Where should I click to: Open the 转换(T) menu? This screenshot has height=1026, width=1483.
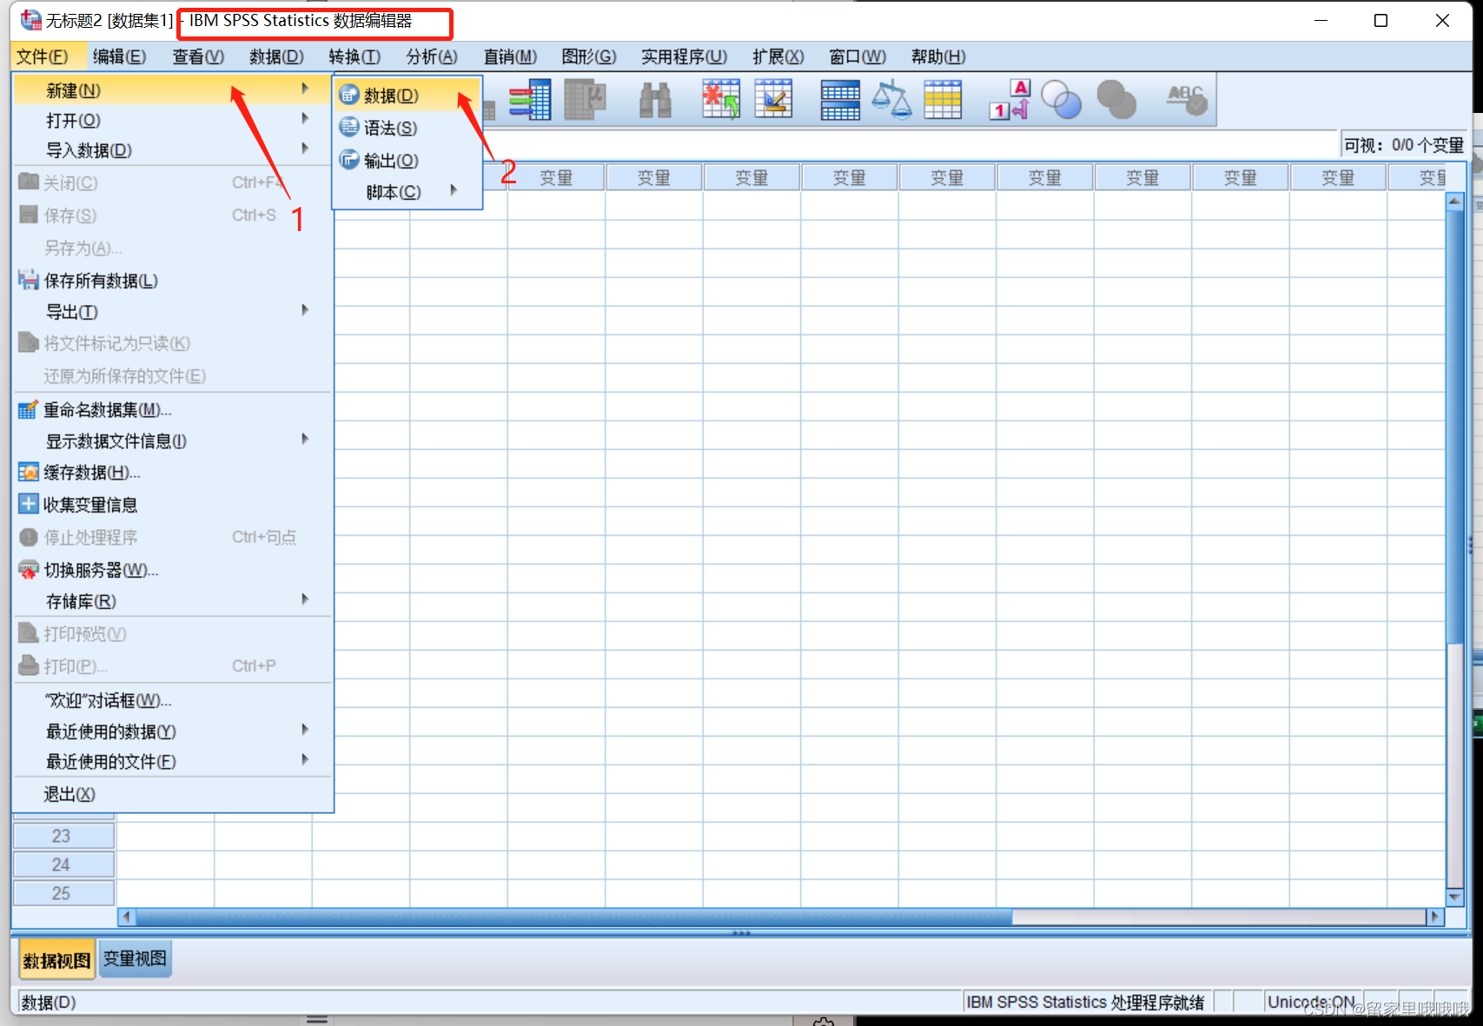(x=354, y=56)
